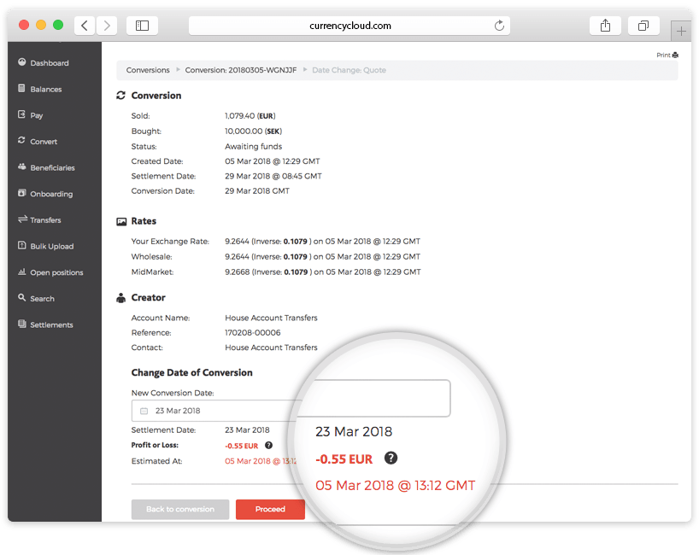This screenshot has width=699, height=555.
Task: Click the Transfers arrows icon
Action: pos(22,219)
